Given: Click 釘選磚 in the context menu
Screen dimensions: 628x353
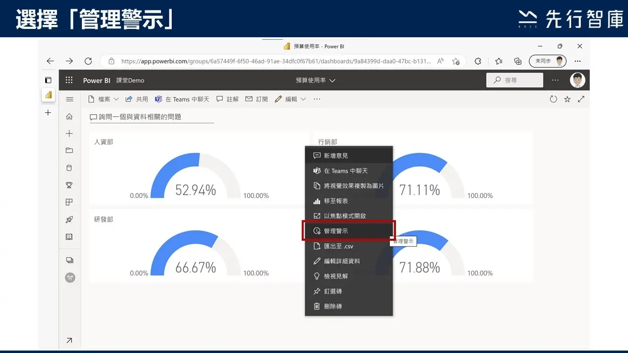Looking at the screenshot, I should (349, 291).
